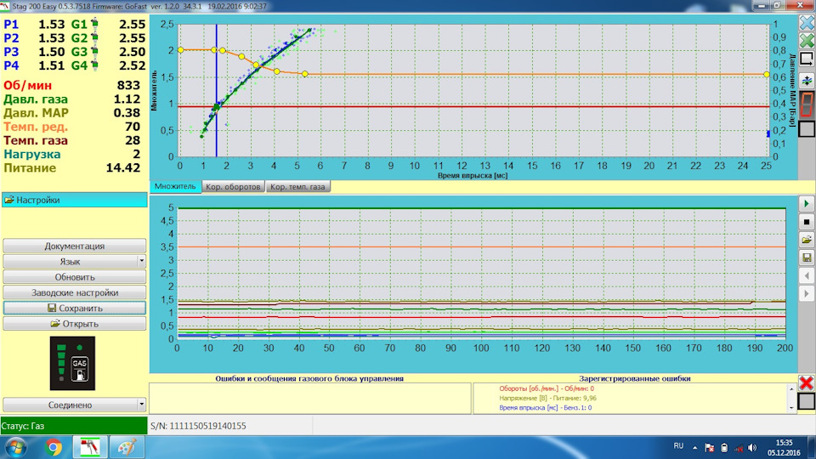Open the Документация button
The width and height of the screenshot is (816, 459).
(x=75, y=246)
